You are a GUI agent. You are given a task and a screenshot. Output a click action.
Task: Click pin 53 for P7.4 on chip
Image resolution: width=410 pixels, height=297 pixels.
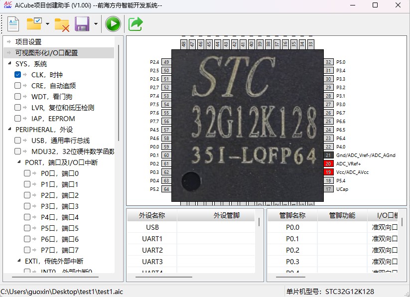click(x=166, y=96)
